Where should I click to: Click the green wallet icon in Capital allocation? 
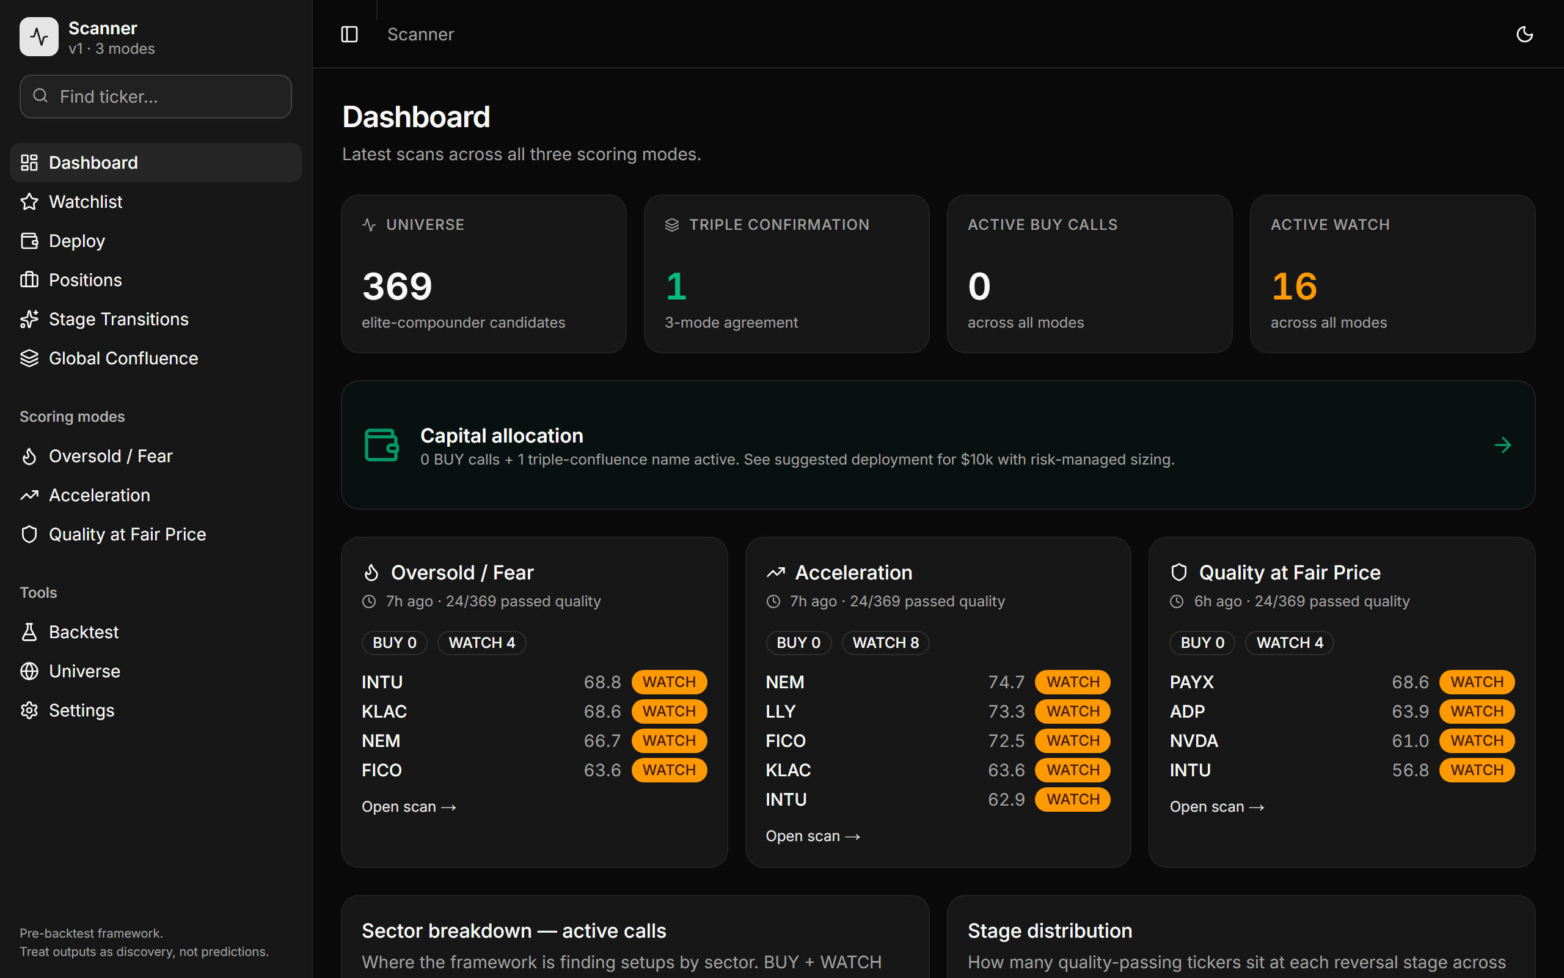coord(381,445)
